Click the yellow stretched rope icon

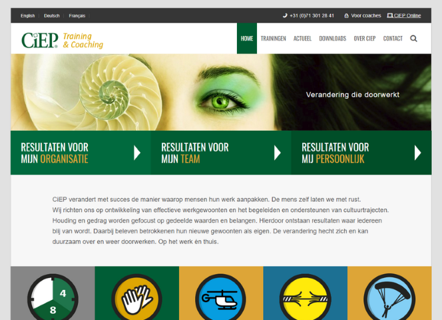pos(305,297)
